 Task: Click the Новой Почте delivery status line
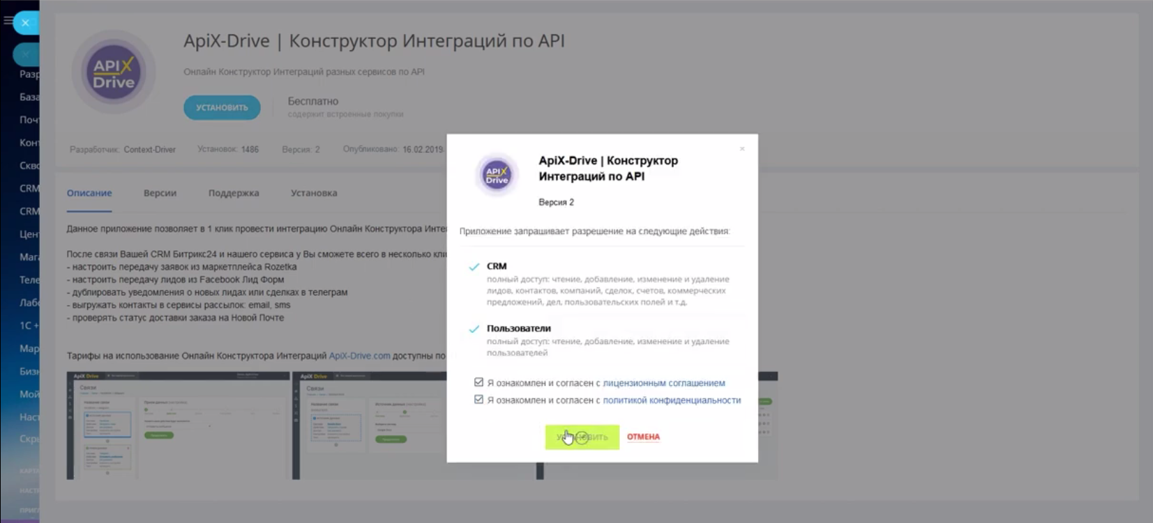[x=175, y=318]
